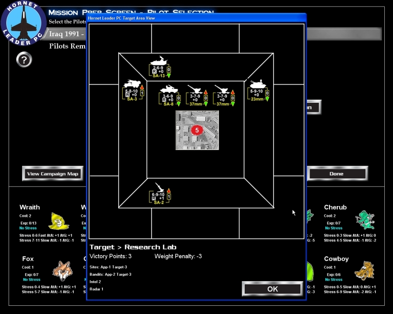Select the 23mm anti-aircraft unit
This screenshot has height=314, width=393.
point(258,91)
